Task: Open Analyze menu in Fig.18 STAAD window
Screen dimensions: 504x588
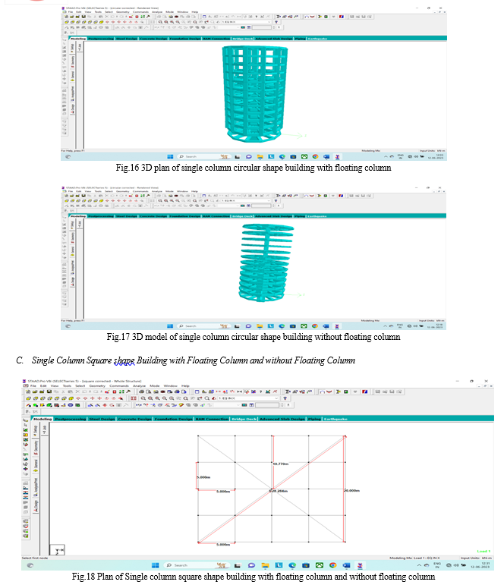Action: click(x=139, y=385)
